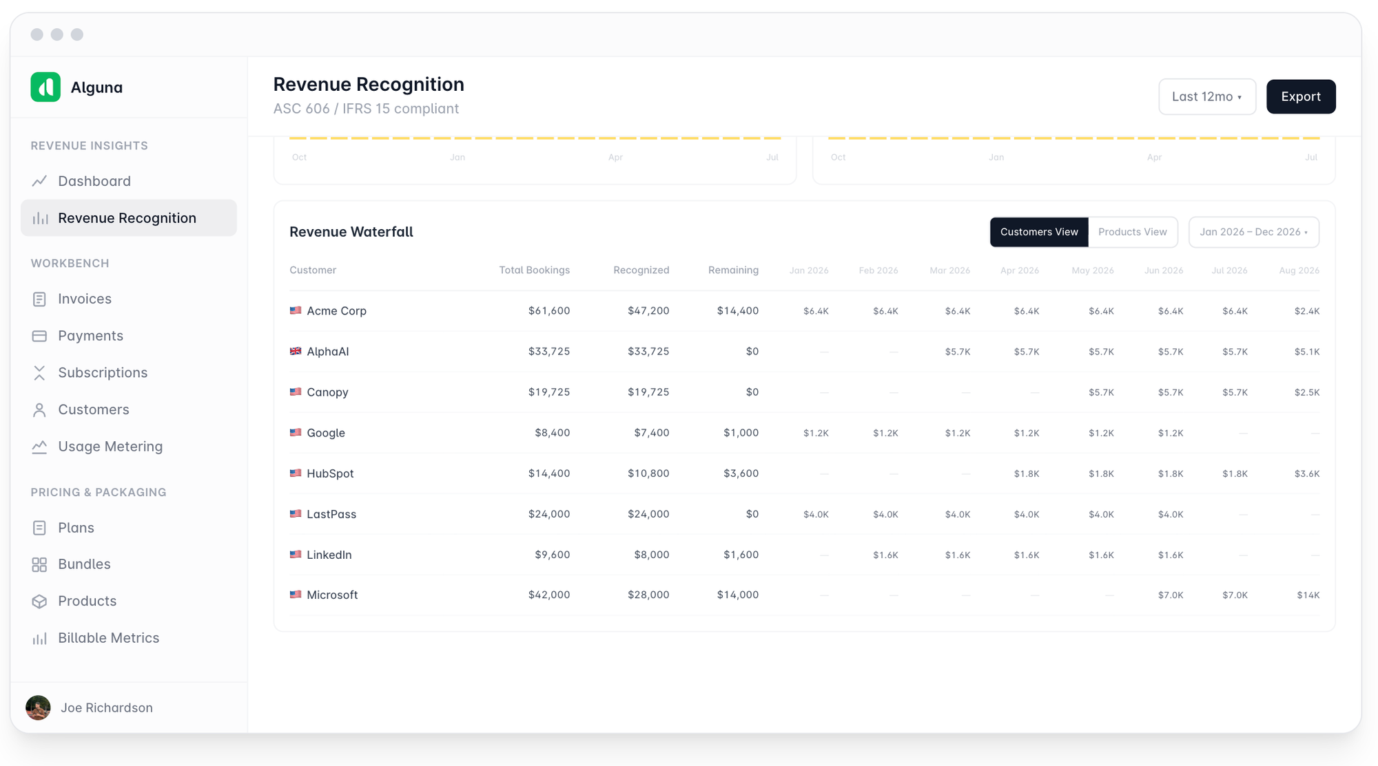Click the Customers person icon

[x=39, y=410]
